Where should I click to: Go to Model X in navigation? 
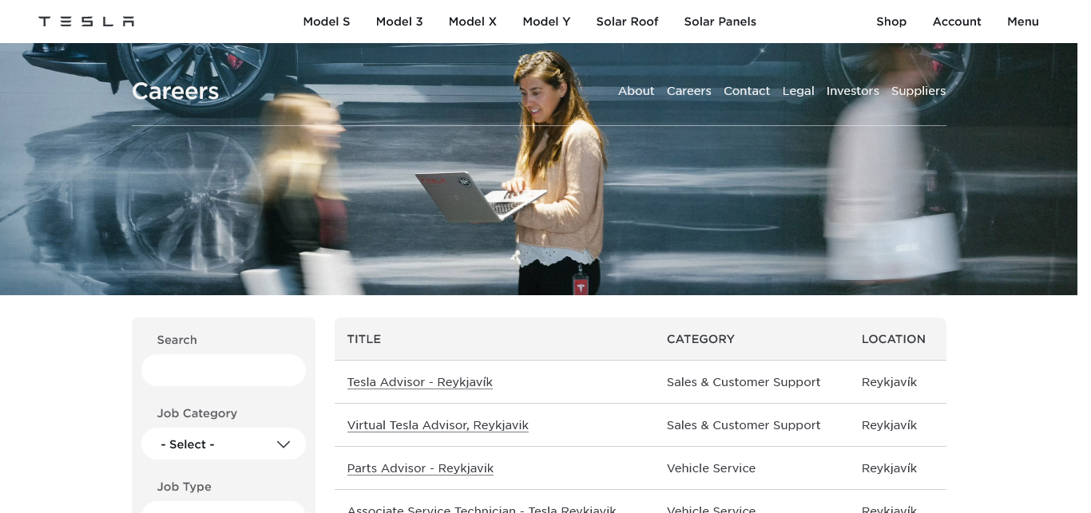click(x=472, y=22)
